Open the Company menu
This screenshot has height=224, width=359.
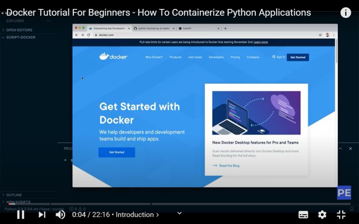point(253,57)
